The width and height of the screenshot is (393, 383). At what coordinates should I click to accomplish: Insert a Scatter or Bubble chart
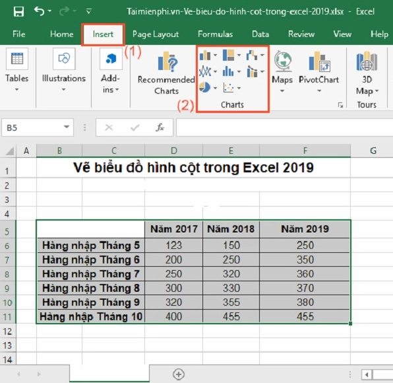click(228, 88)
